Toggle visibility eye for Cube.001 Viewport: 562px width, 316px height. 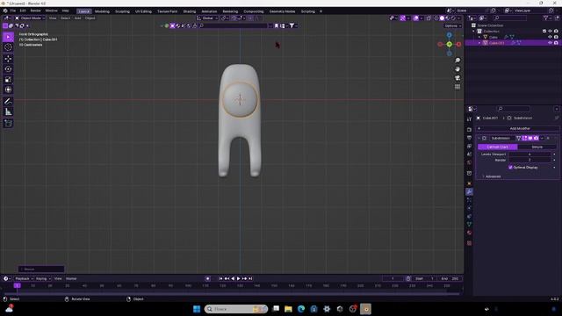click(551, 43)
